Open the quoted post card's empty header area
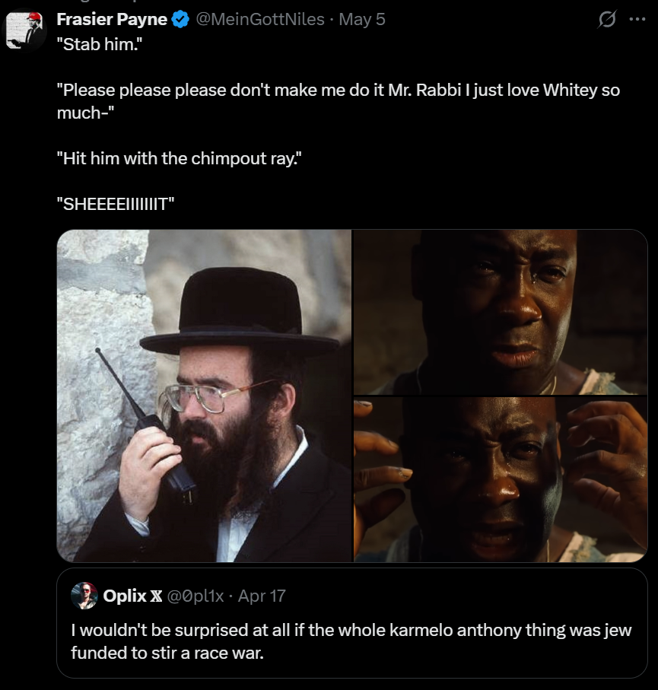Viewport: 658px width, 690px height. [x=456, y=596]
